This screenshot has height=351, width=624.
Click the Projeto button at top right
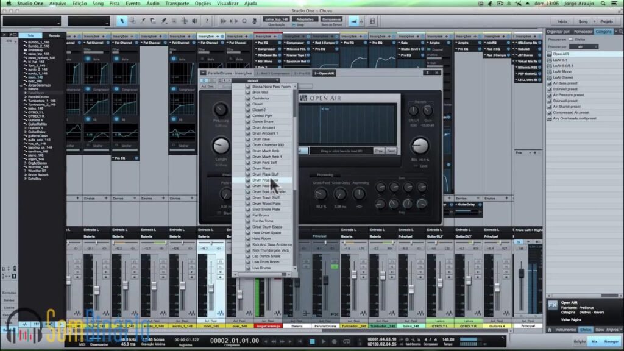coord(606,21)
